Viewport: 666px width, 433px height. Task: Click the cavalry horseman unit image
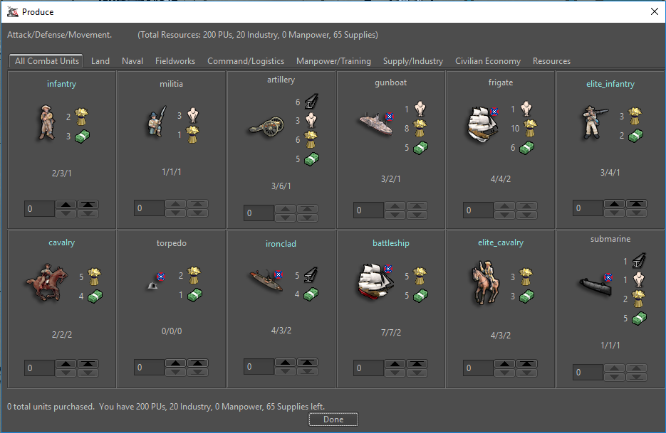pos(45,281)
